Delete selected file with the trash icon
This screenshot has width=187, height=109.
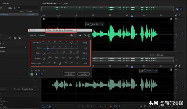pyautogui.click(x=15, y=8)
